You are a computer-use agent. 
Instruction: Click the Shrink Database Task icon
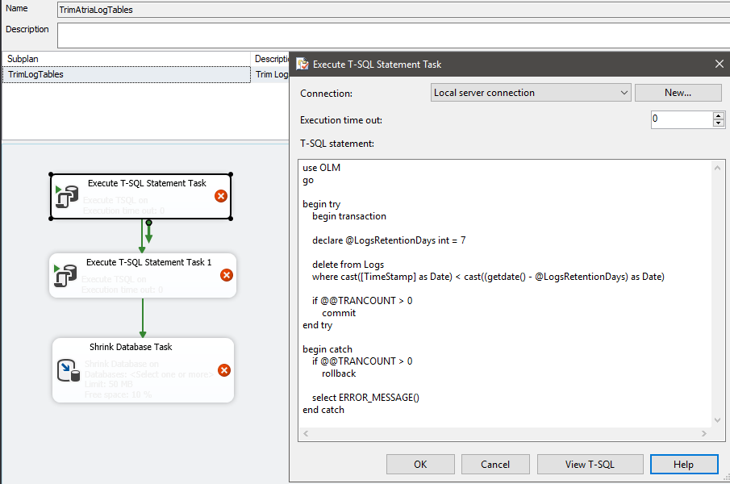tap(68, 370)
